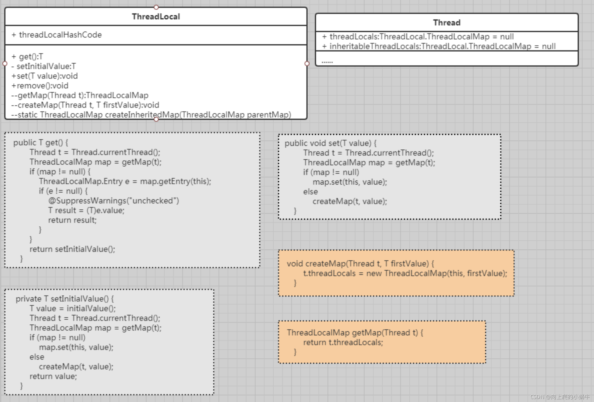This screenshot has height=402, width=594.
Task: Click the '- setInitialValue:T' method line
Action: [x=44, y=66]
